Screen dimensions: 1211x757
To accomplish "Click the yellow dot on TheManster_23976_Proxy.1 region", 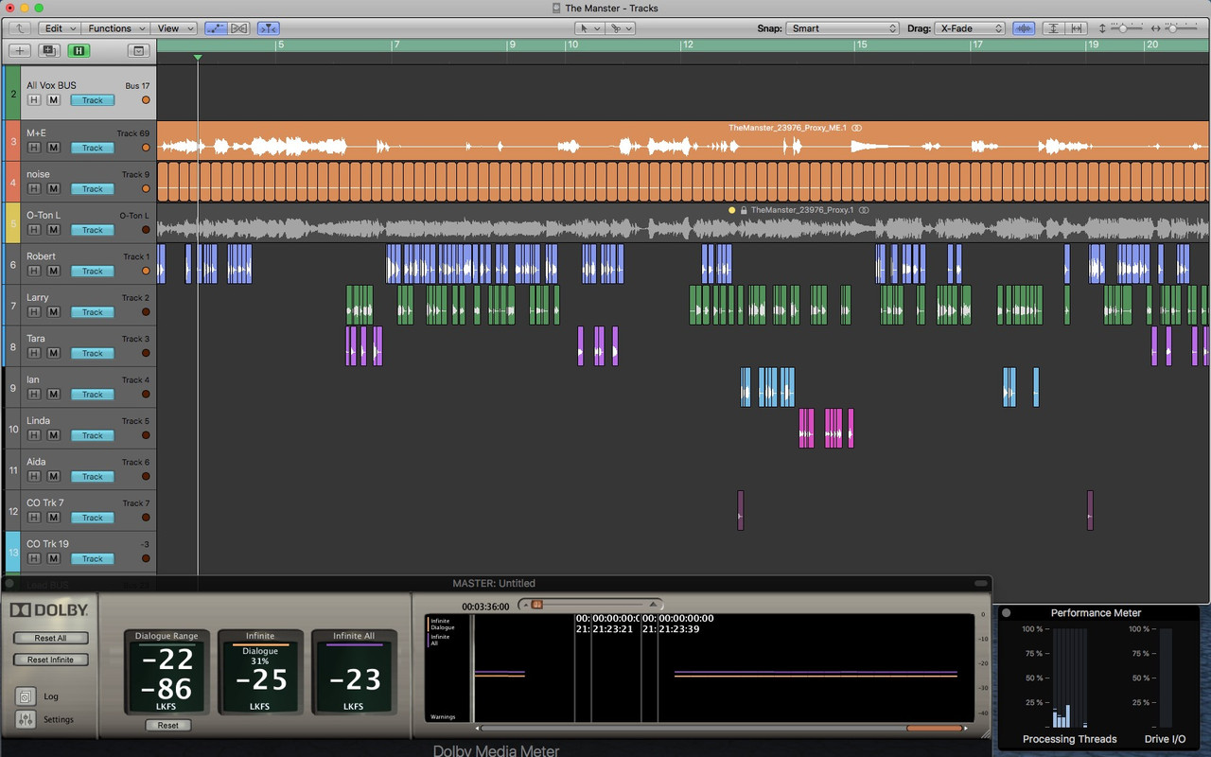I will click(731, 210).
